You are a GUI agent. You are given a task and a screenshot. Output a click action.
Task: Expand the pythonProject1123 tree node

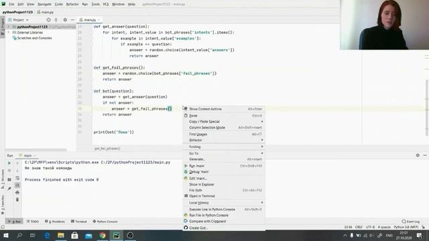[9, 27]
